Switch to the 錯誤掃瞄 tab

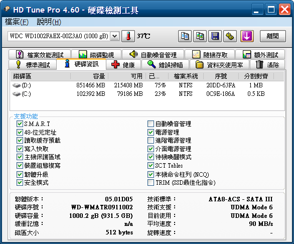point(166,65)
